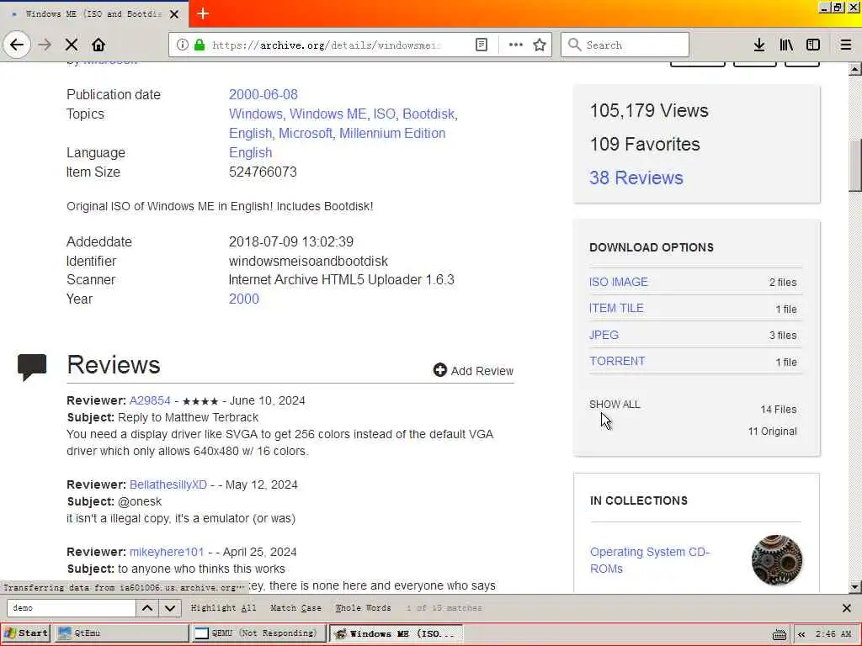Open the Windows ME topic link

pyautogui.click(x=328, y=114)
